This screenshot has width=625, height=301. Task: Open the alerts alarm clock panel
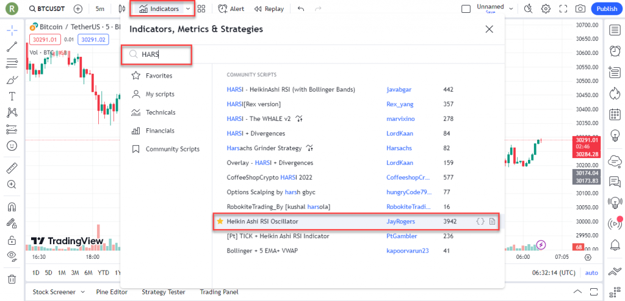pyautogui.click(x=615, y=50)
